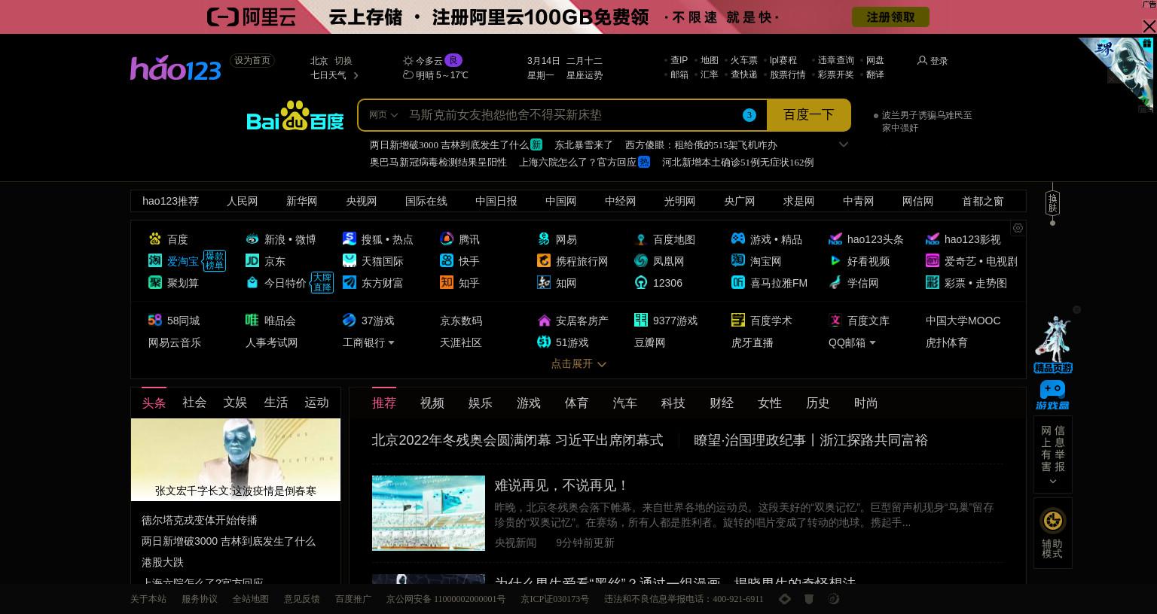Viewport: 1157px width, 614px height.
Task: Select the 科技 feed tab
Action: [x=673, y=403]
